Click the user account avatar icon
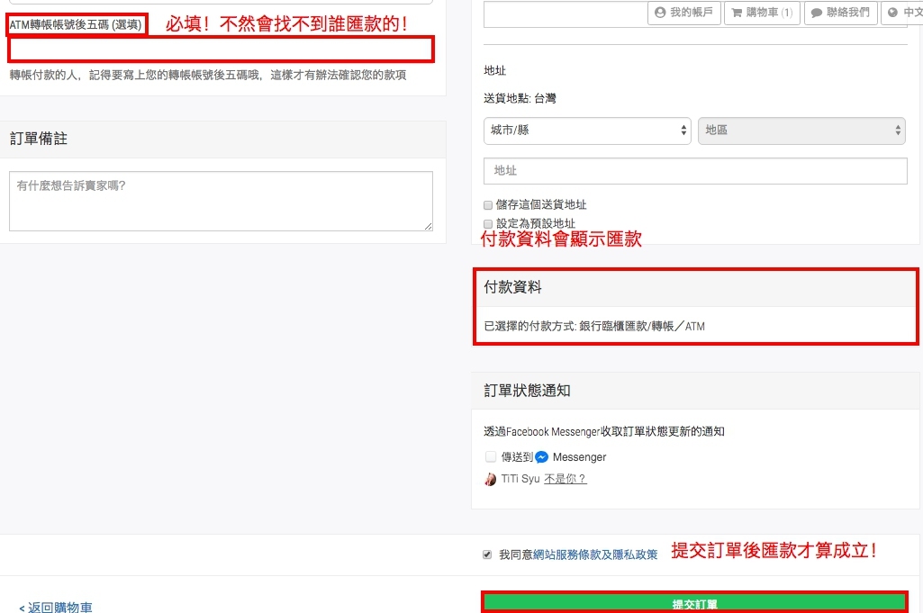 click(660, 13)
